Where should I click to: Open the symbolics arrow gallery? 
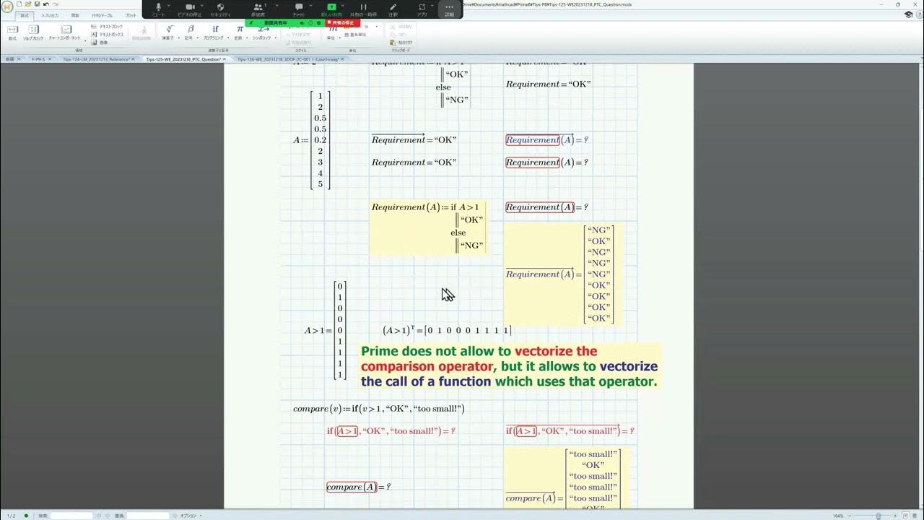pos(263,32)
